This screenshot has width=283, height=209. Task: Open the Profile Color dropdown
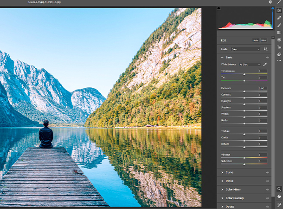246,49
